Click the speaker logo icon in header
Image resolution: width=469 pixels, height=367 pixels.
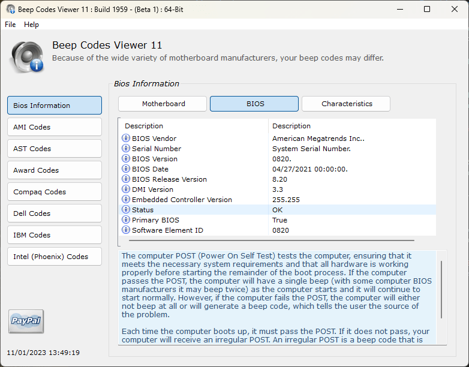click(27, 57)
